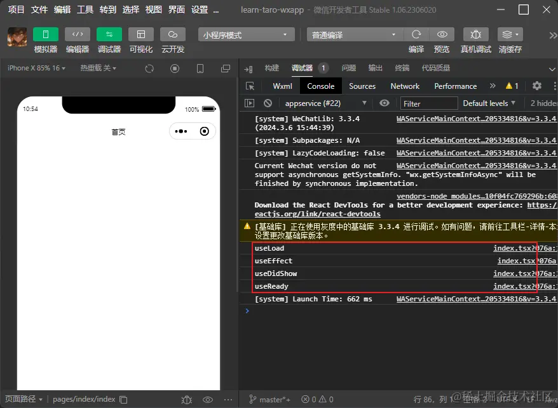Open the 文件 menu
The width and height of the screenshot is (558, 408).
(x=39, y=10)
